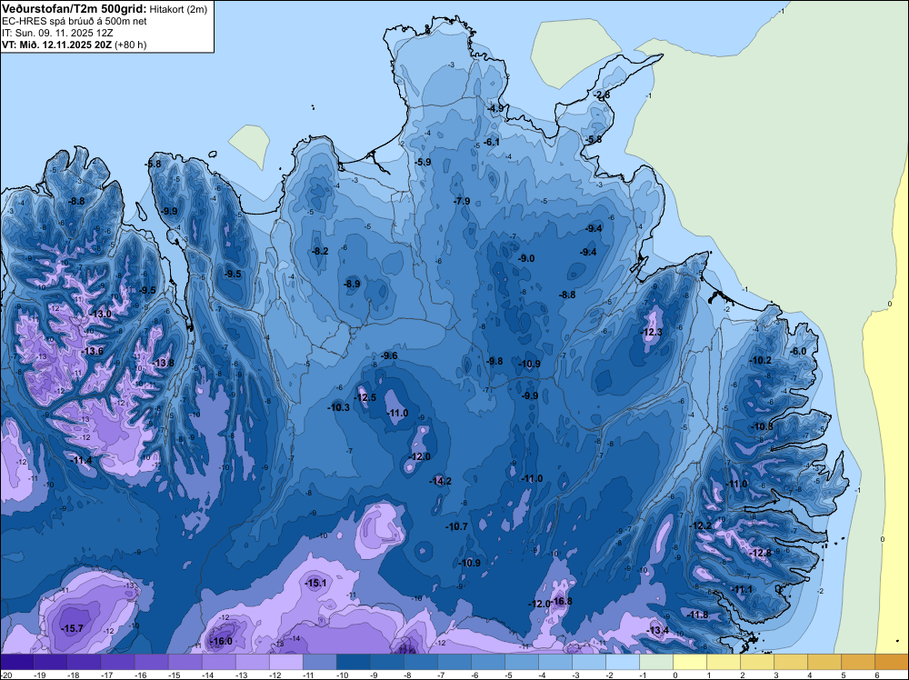The image size is (909, 680).
Task: Click the -9.0 temperature value
Action: coord(525,258)
